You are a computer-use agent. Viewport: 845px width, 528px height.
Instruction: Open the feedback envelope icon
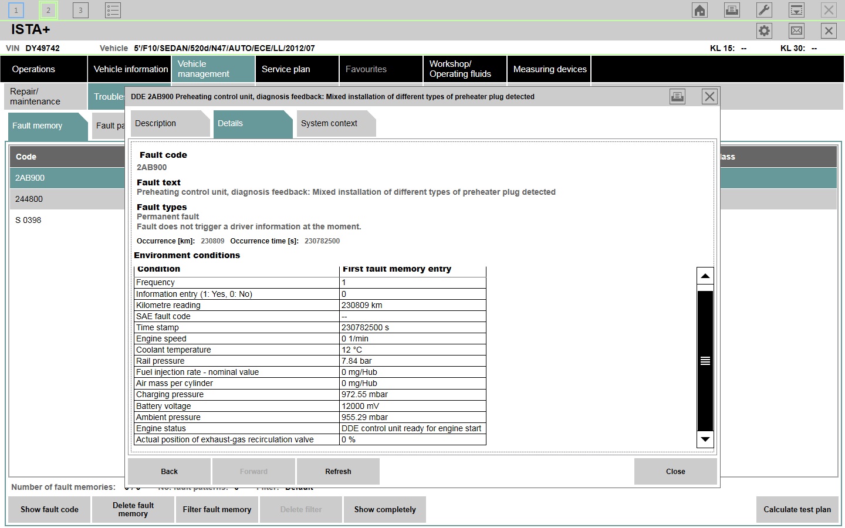(796, 31)
